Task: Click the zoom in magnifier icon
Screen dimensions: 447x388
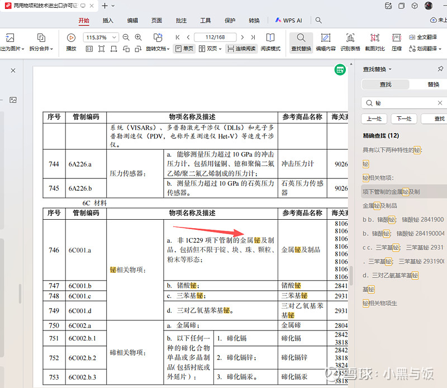Action: point(139,37)
